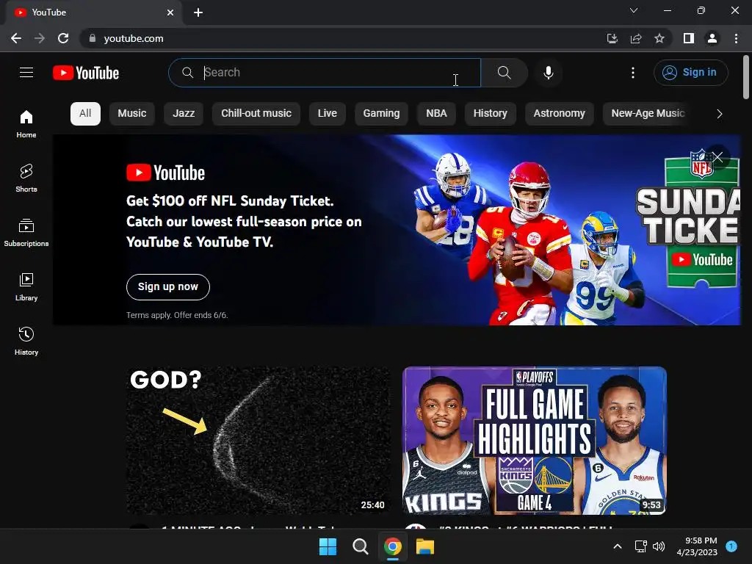
Task: Open Library in sidebar
Action: 26,287
